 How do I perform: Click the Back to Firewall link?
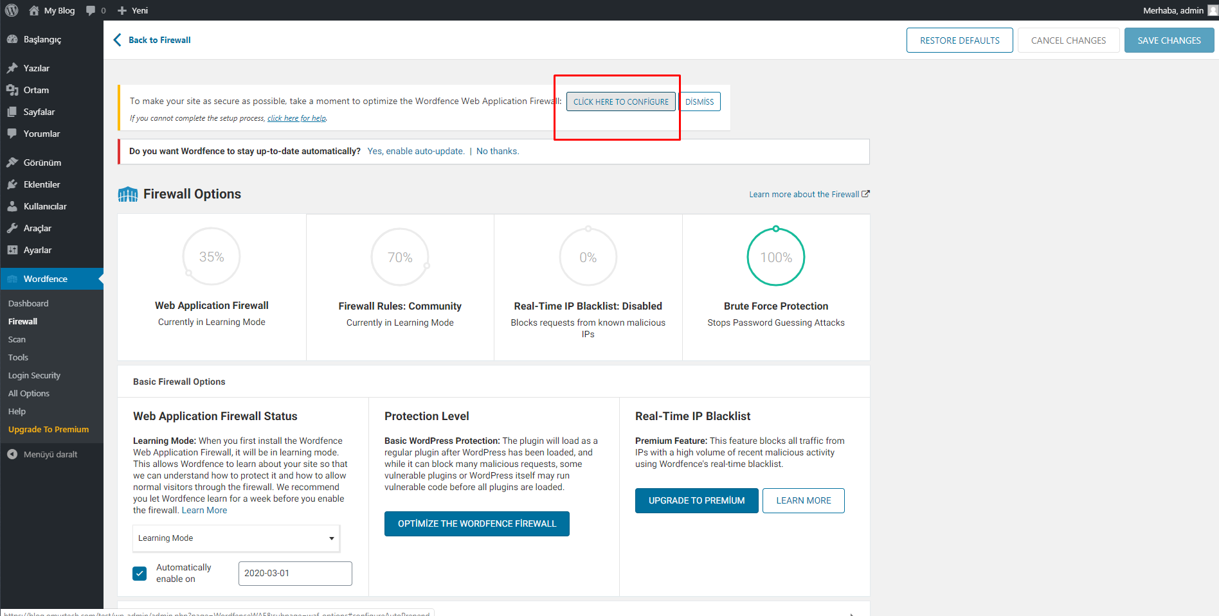tap(159, 40)
